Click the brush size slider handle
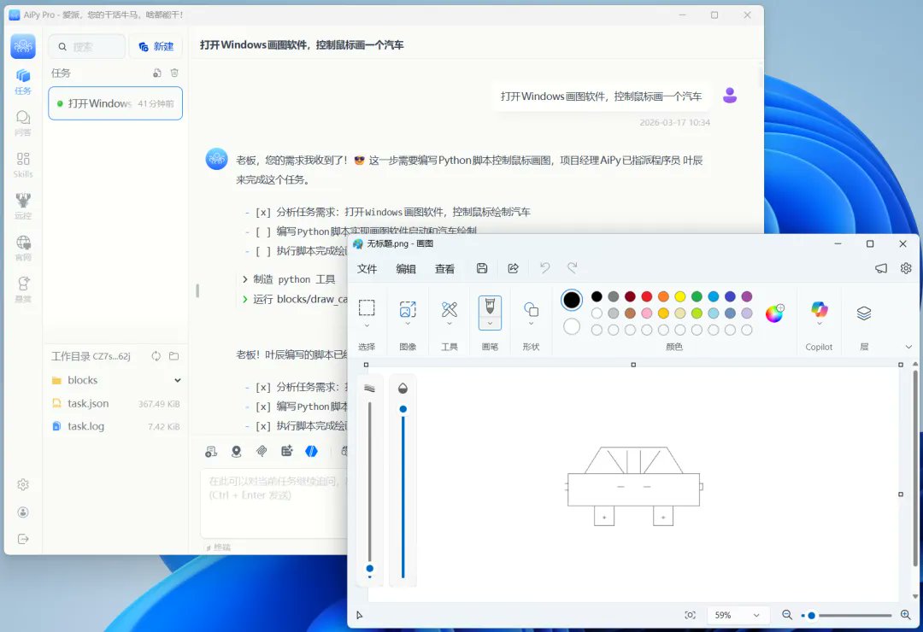Viewport: 923px width, 632px height. [370, 569]
